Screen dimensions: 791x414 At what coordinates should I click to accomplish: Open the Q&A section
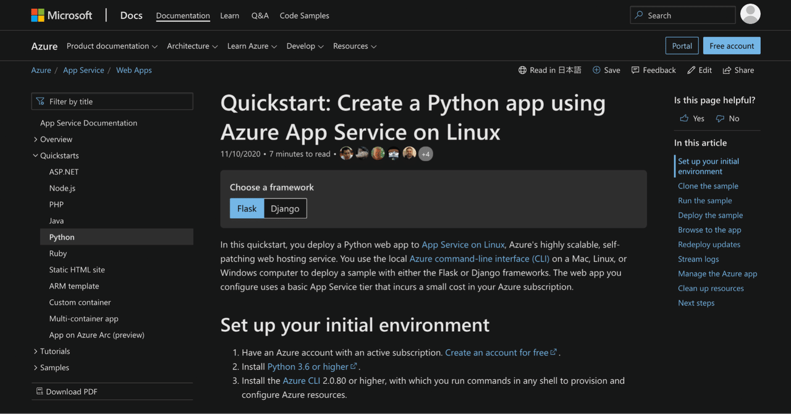(260, 15)
